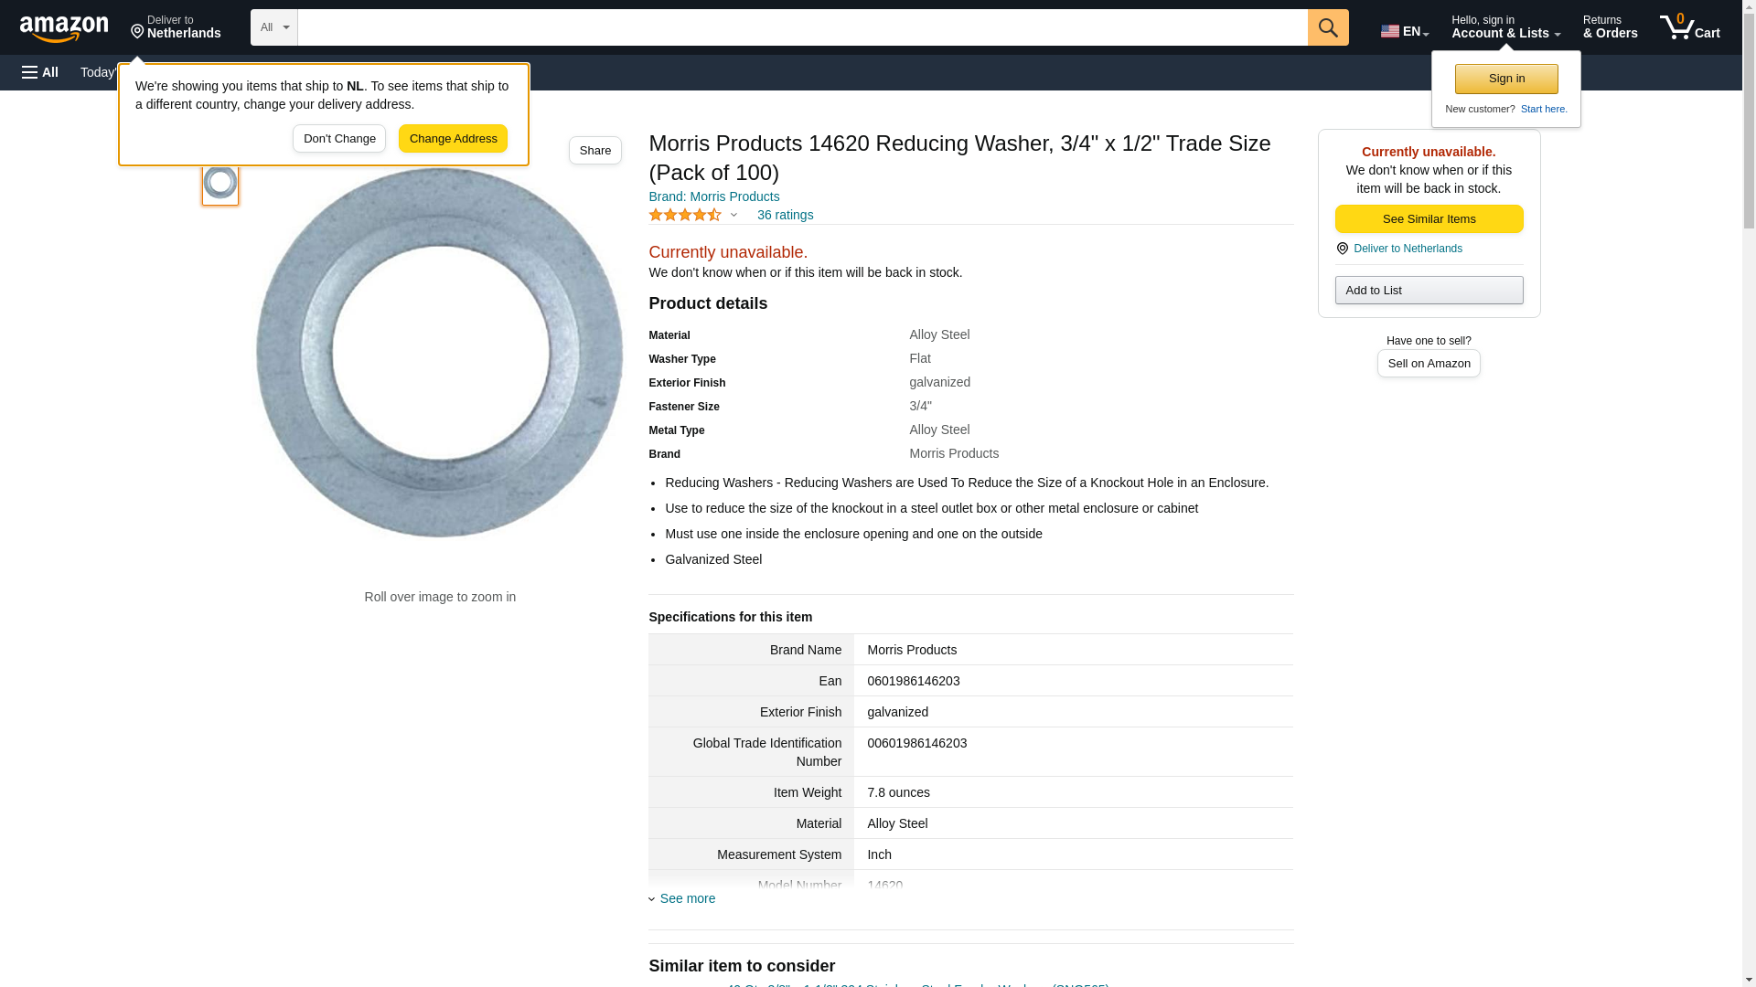Screen dimensions: 1756x987
Task: Click the See Similar Items button
Action: pos(1428,218)
